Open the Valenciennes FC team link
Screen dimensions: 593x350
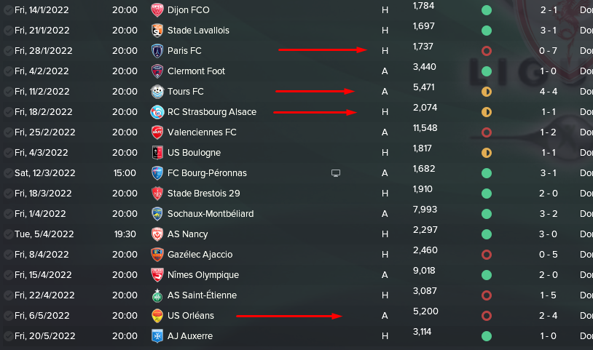point(202,132)
